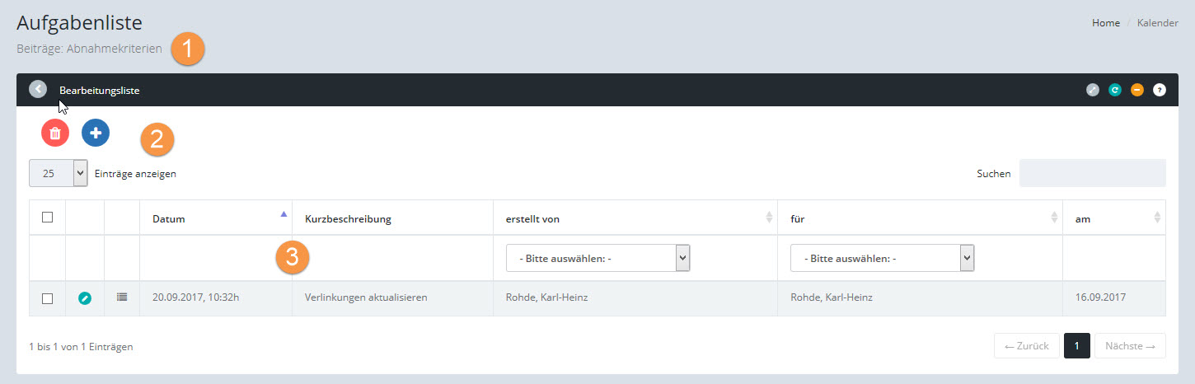Viewport: 1195px width, 384px height.
Task: Open the list details icon in the task row
Action: [x=122, y=297]
